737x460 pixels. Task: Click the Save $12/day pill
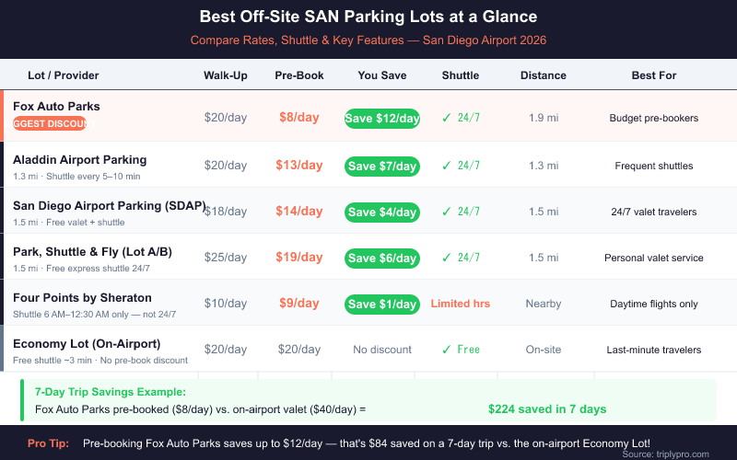[x=382, y=119]
